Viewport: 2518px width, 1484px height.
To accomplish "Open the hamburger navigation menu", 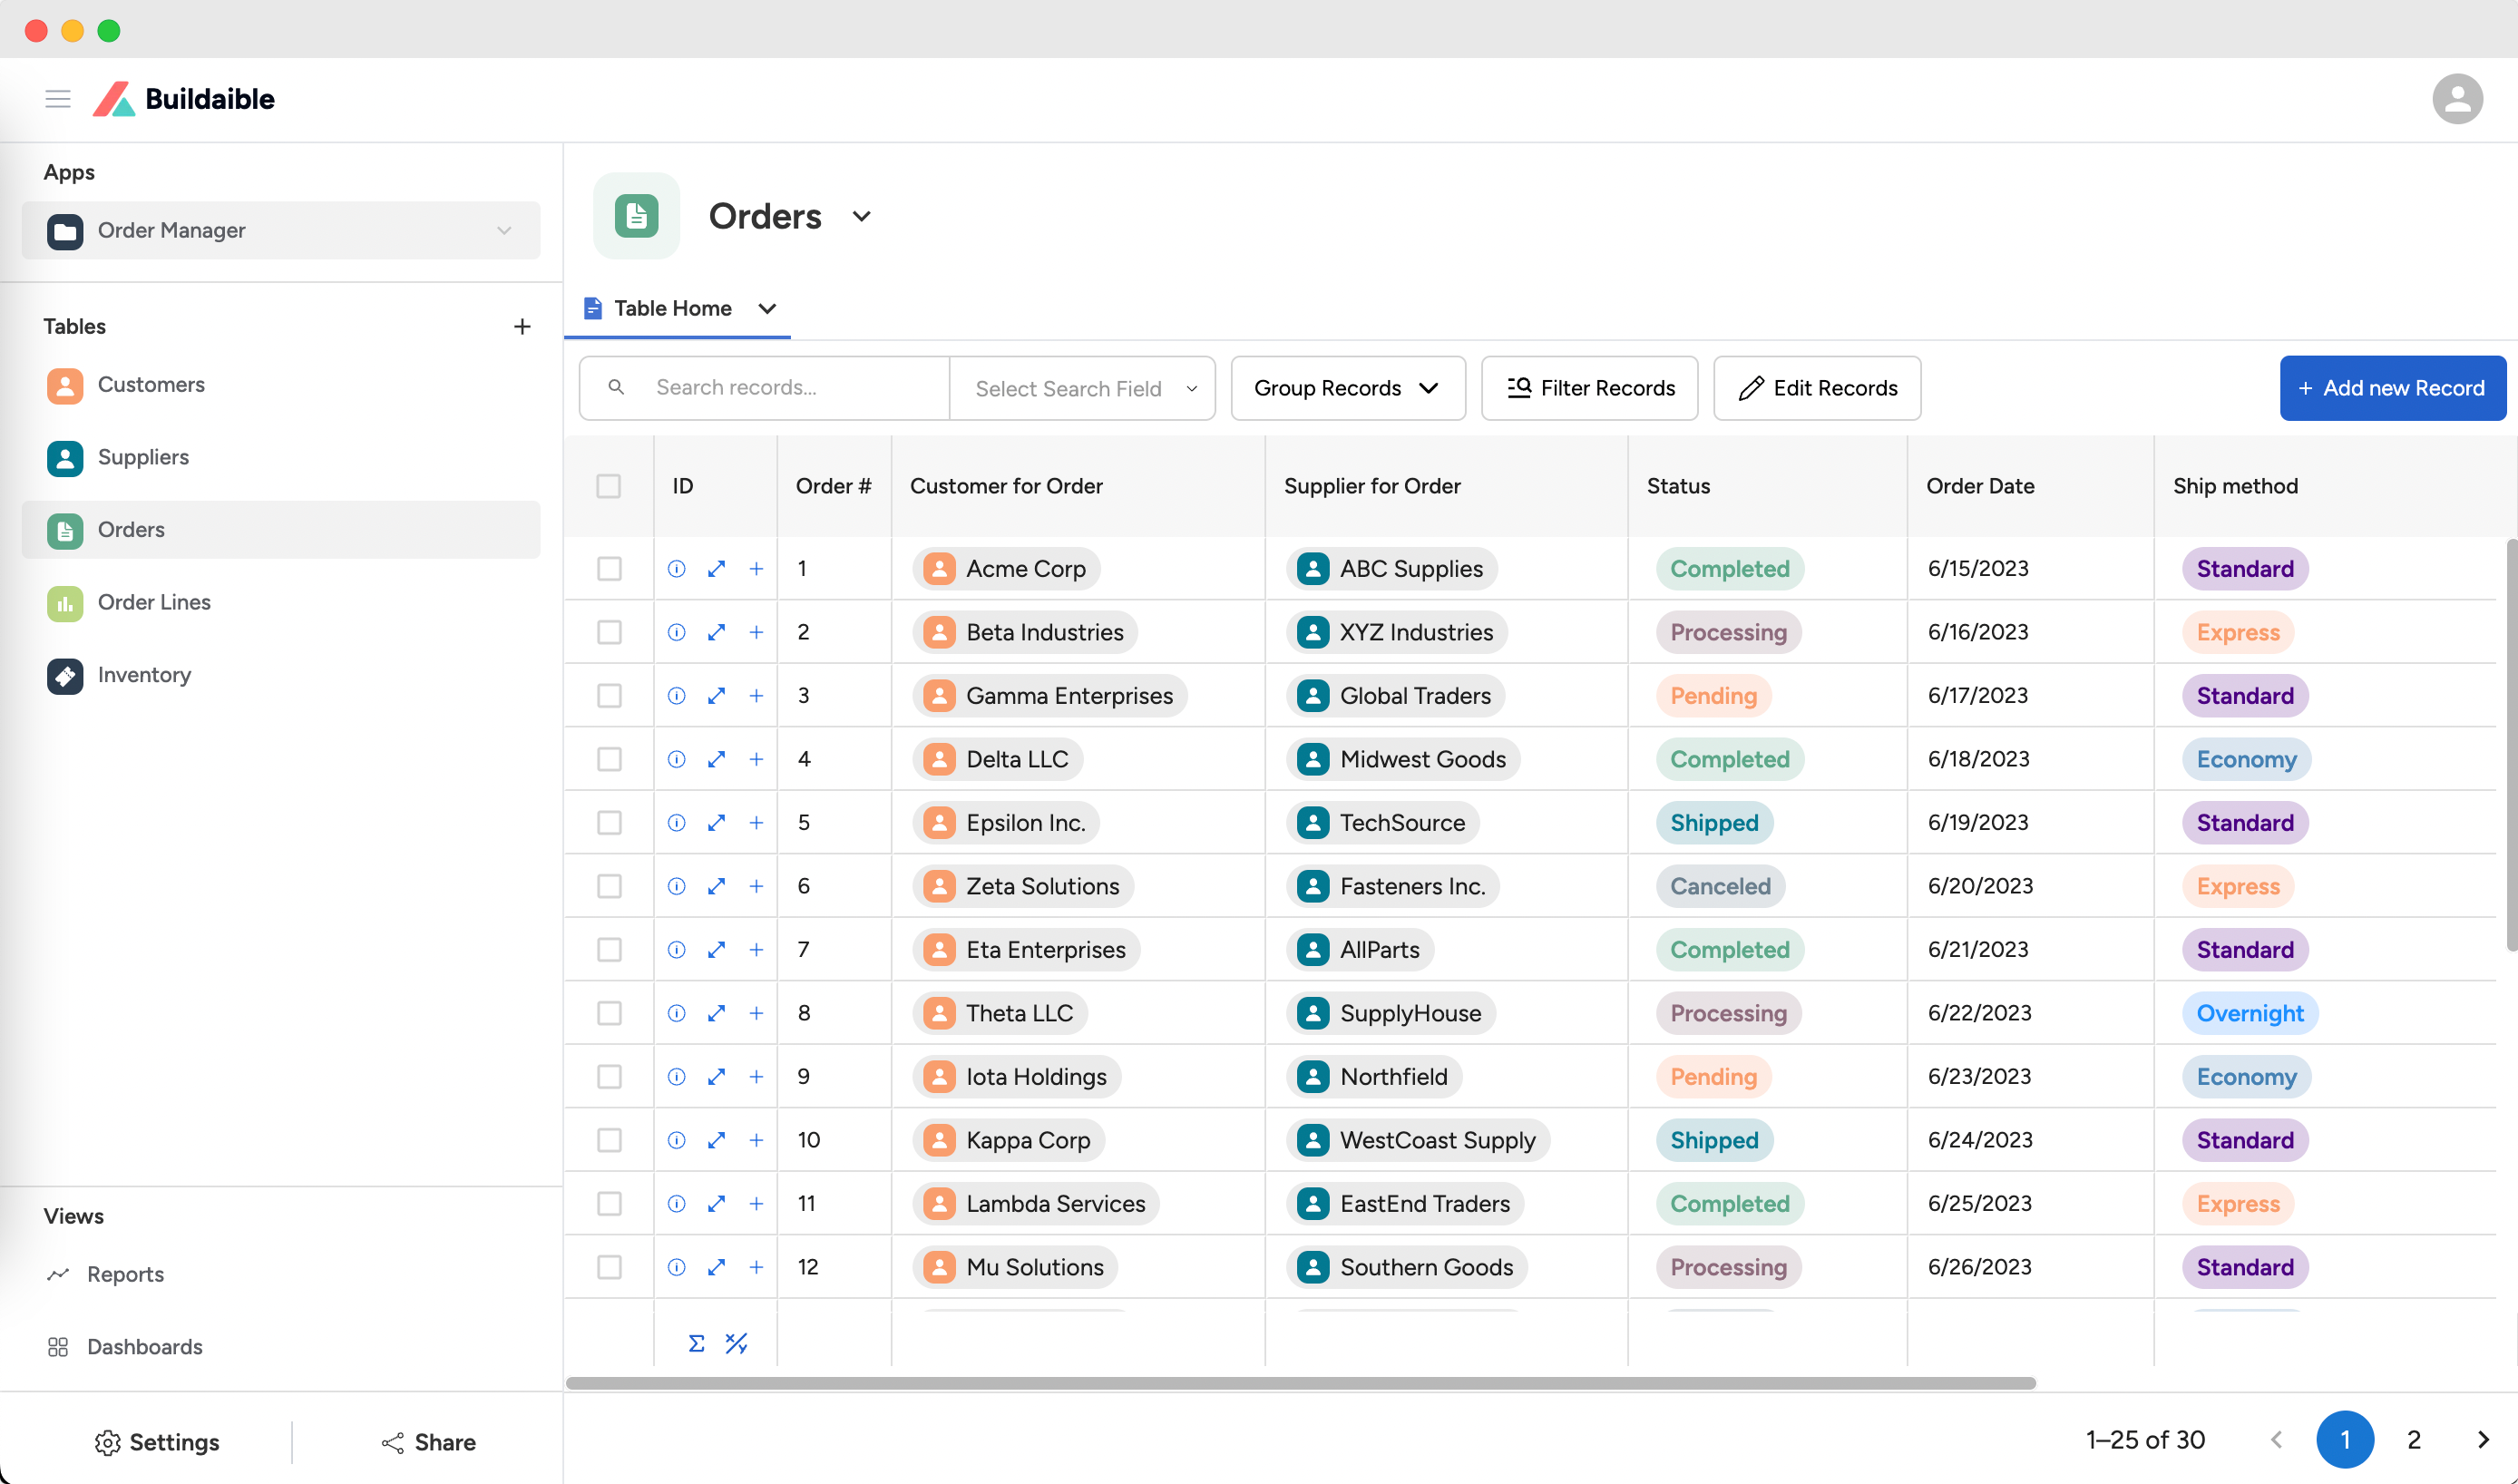I will pos(58,99).
